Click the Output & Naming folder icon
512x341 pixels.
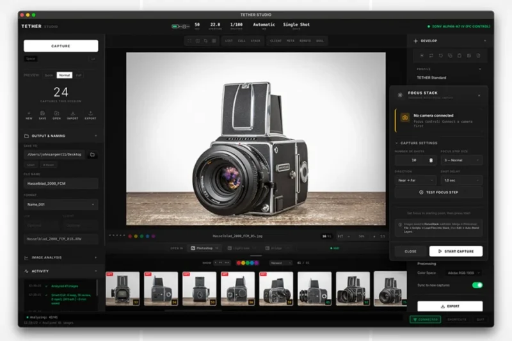[x=26, y=136]
